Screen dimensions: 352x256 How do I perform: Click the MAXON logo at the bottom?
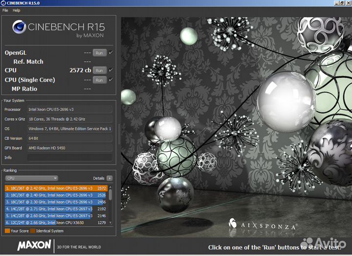tap(34, 245)
